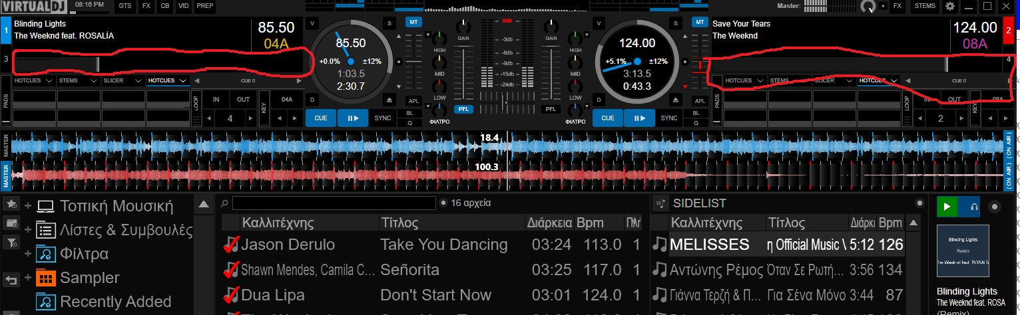This screenshot has width=1020, height=315.
Task: Click the master headphone knob icon
Action: click(868, 7)
